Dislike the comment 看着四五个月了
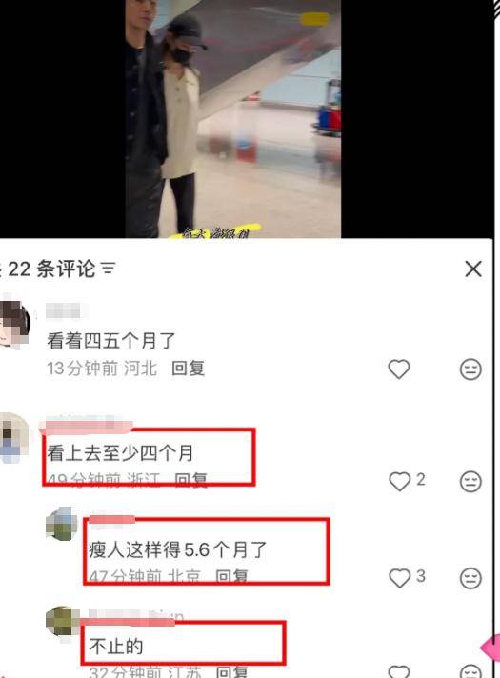 tap(470, 369)
